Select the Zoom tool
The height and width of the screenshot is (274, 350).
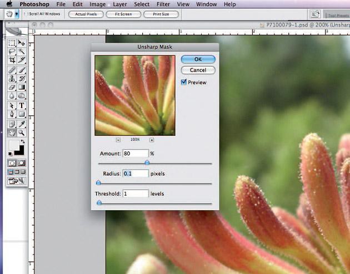(22, 133)
